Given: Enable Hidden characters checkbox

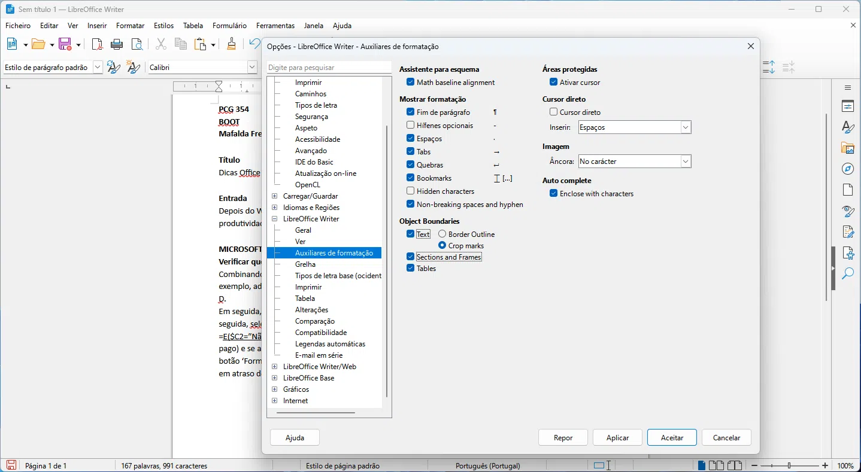Looking at the screenshot, I should (x=410, y=191).
